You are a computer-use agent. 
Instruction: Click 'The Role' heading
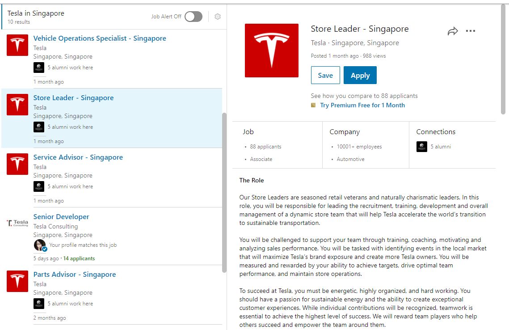pyautogui.click(x=252, y=180)
